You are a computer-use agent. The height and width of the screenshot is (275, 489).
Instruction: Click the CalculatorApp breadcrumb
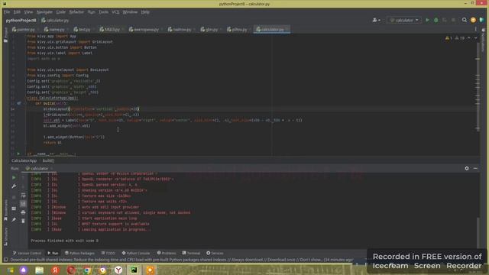pyautogui.click(x=24, y=160)
